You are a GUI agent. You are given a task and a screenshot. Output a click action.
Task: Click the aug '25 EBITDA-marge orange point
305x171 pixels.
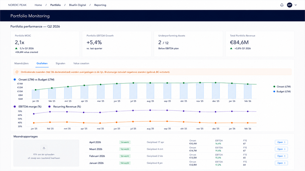(x=150, y=121)
